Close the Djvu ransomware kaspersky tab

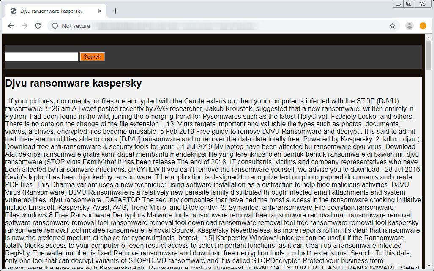pos(100,11)
